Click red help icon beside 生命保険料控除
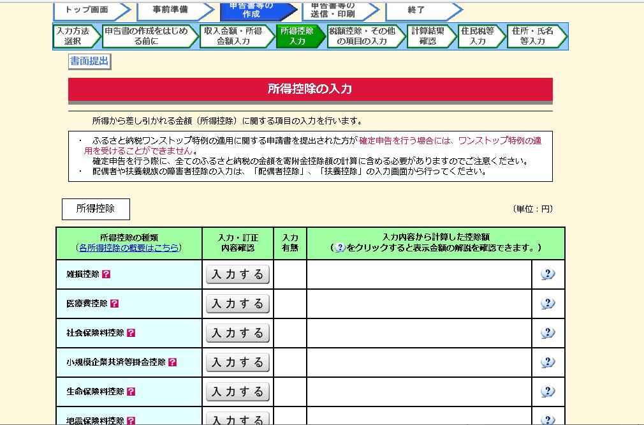Image resolution: width=644 pixels, height=425 pixels. coord(131,392)
